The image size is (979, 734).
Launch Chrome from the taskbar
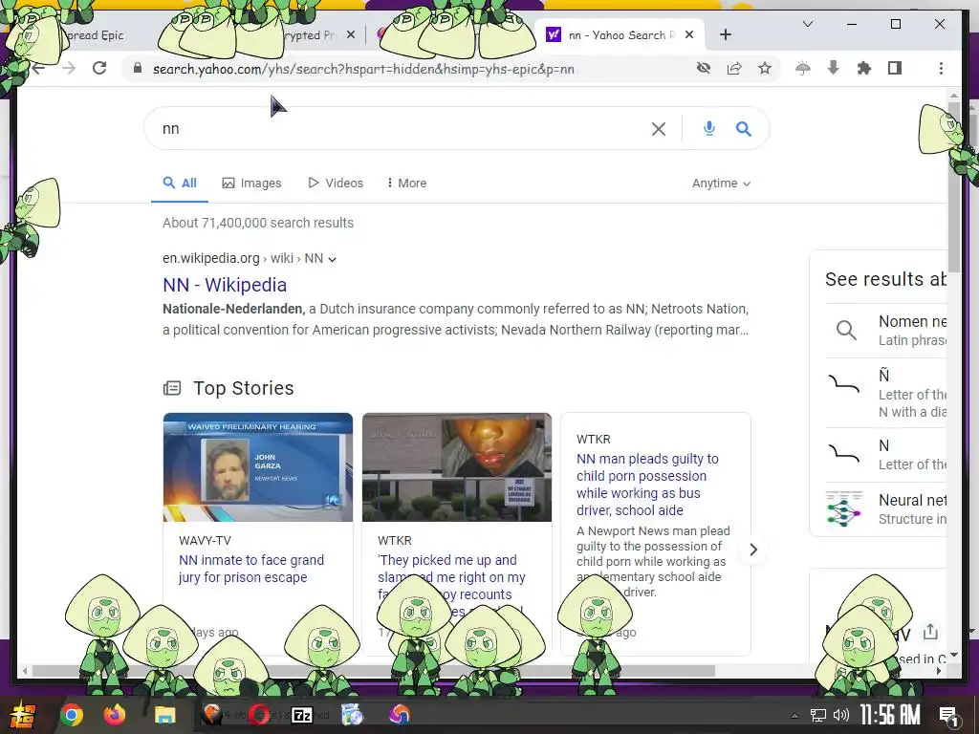pos(71,715)
